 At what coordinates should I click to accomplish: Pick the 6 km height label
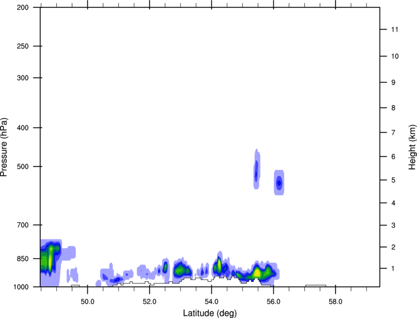pos(393,157)
